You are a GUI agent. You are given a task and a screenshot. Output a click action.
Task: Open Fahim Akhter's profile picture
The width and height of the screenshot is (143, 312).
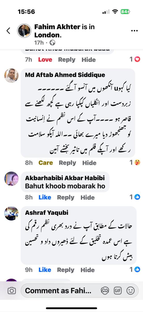(x=24, y=31)
